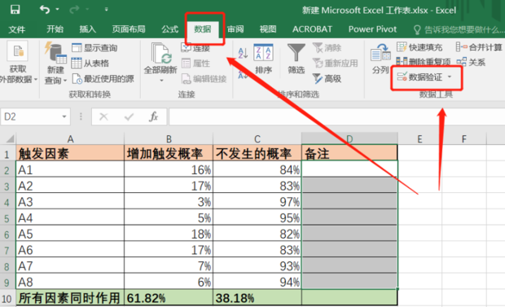Click inside the formula bar
505x307 pixels.
pos(336,116)
